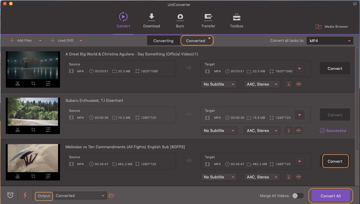Open the Toolbox section

coord(236,20)
